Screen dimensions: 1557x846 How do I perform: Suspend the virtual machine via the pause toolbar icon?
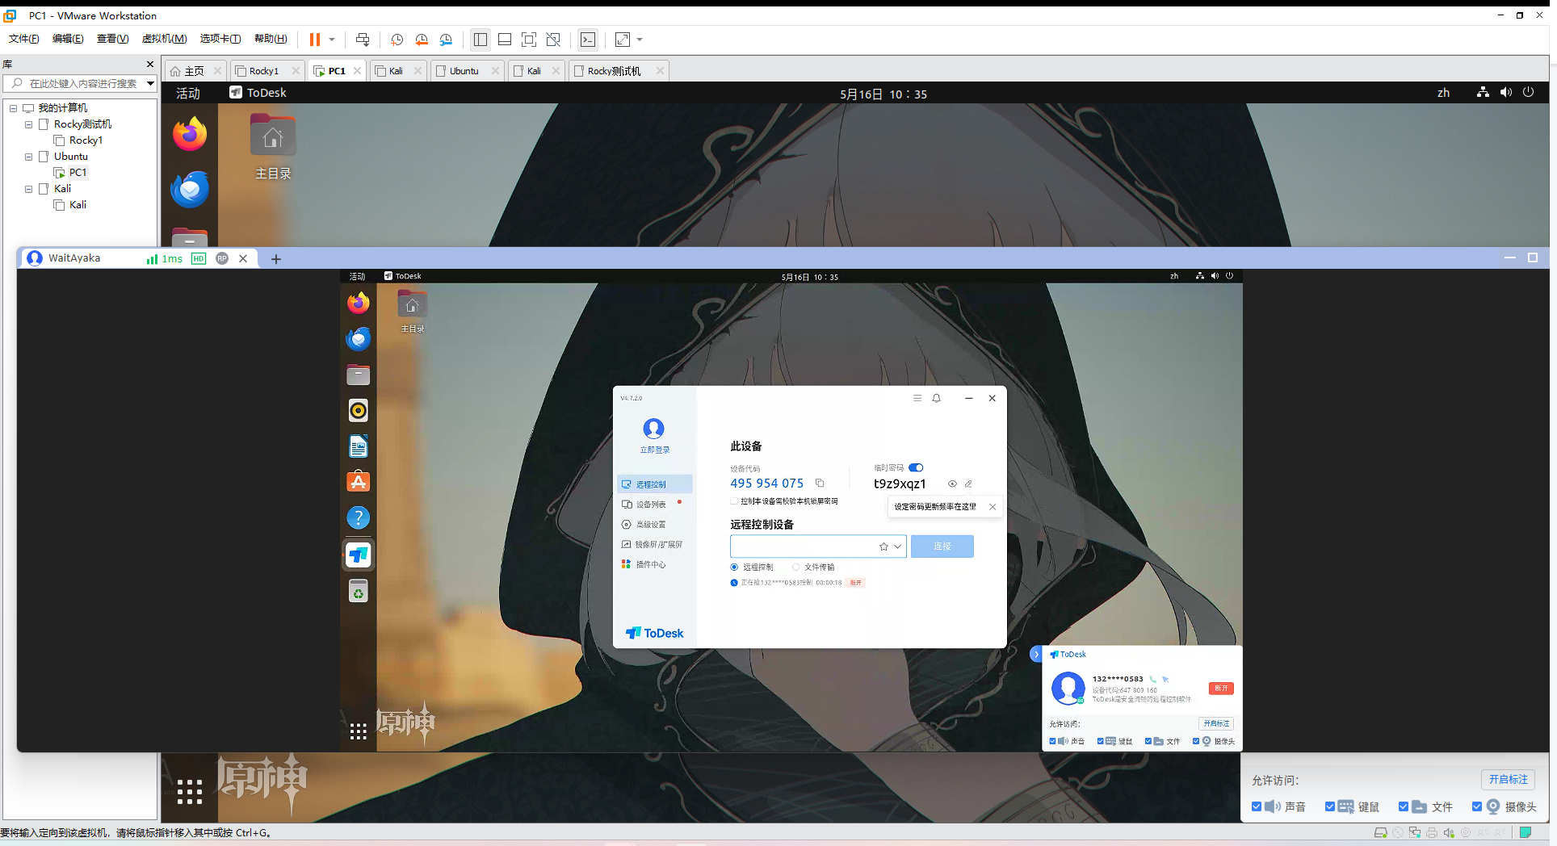[314, 39]
